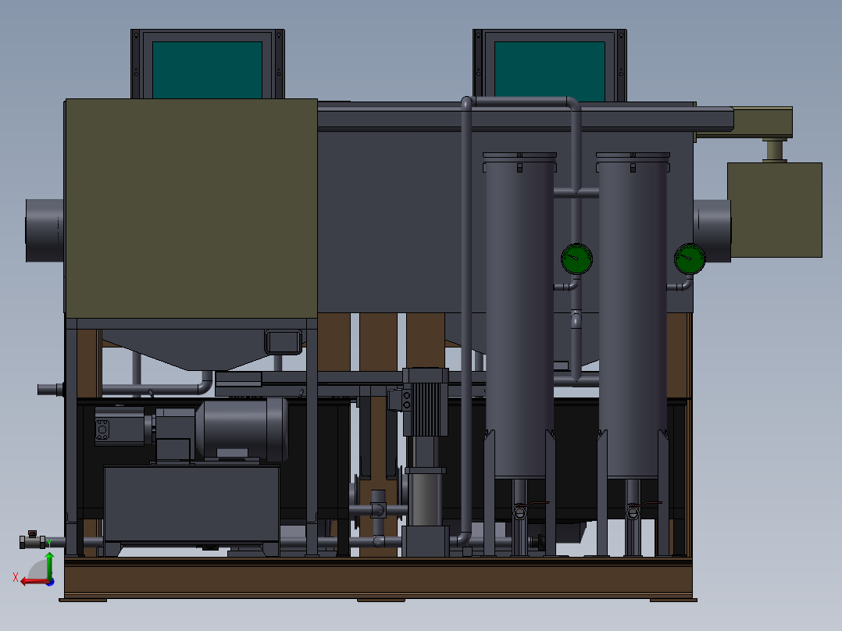Screen dimensions: 842x631
Task: Click the overhead pipe loop above filters
Action: pos(519,102)
